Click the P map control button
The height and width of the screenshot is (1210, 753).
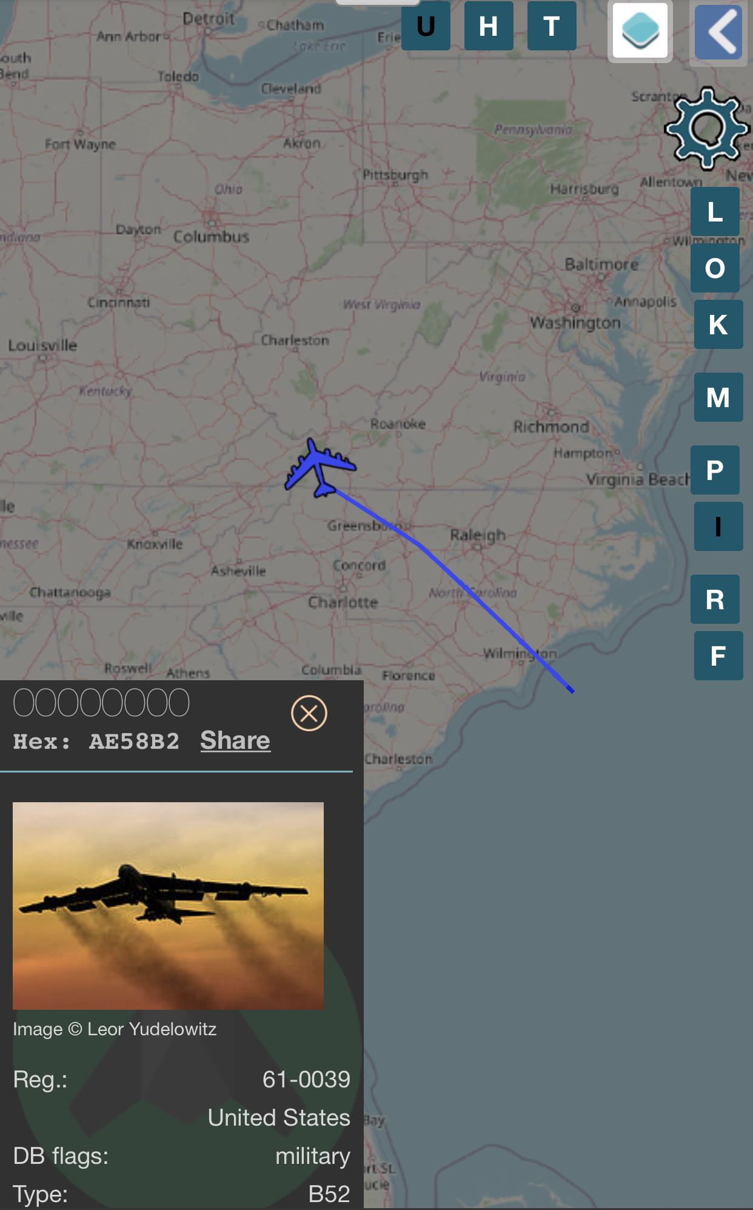pyautogui.click(x=715, y=470)
